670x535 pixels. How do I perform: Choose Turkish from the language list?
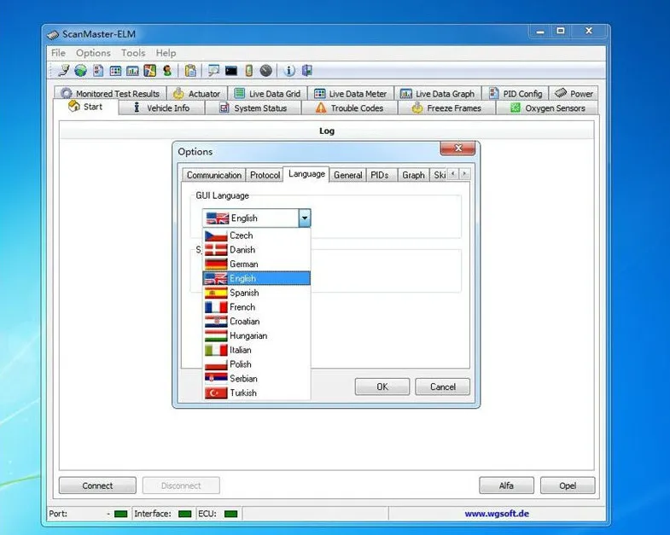(x=256, y=393)
